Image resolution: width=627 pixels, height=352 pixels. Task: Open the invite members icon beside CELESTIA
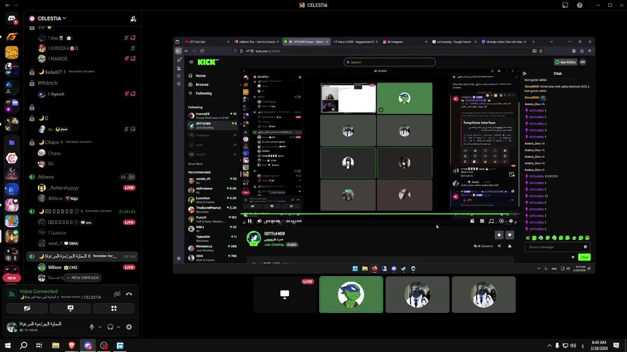(x=133, y=19)
